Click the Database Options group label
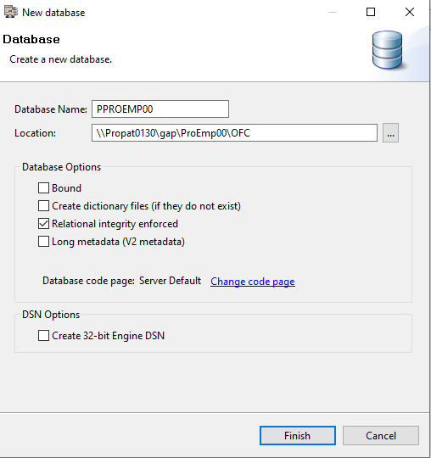431x458 pixels. (x=61, y=167)
